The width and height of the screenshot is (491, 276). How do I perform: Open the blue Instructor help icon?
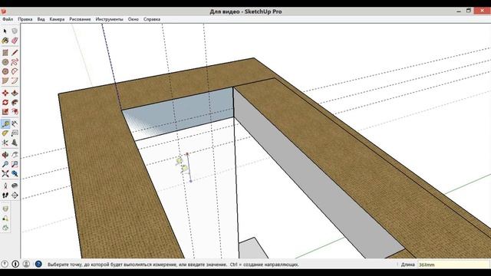(38, 264)
